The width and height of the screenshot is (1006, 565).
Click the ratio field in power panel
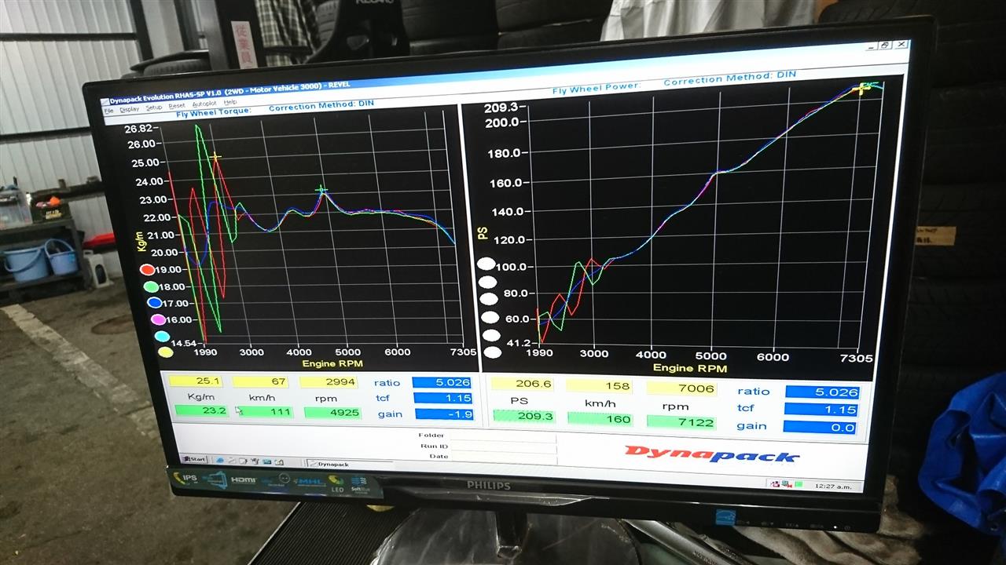click(822, 392)
